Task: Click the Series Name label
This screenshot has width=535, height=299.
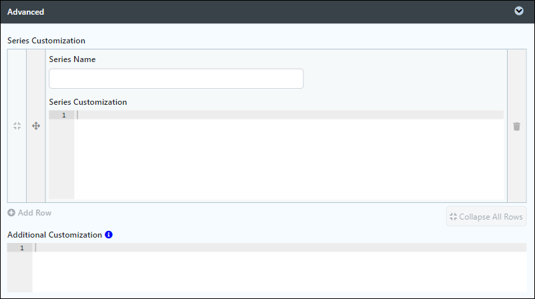Action: [72, 59]
